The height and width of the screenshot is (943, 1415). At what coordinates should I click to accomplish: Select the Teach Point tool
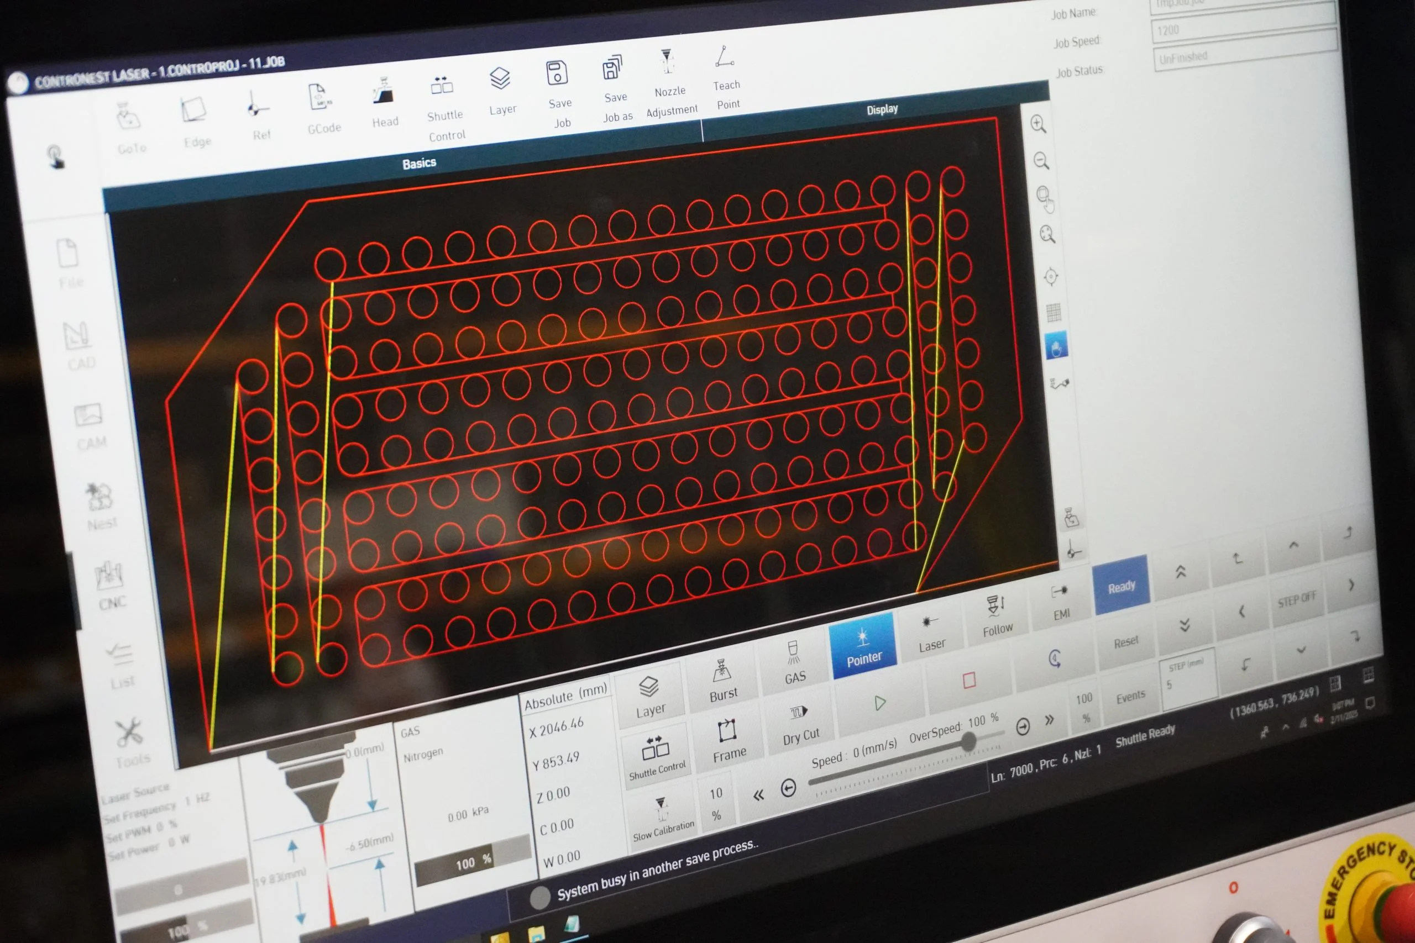point(726,77)
